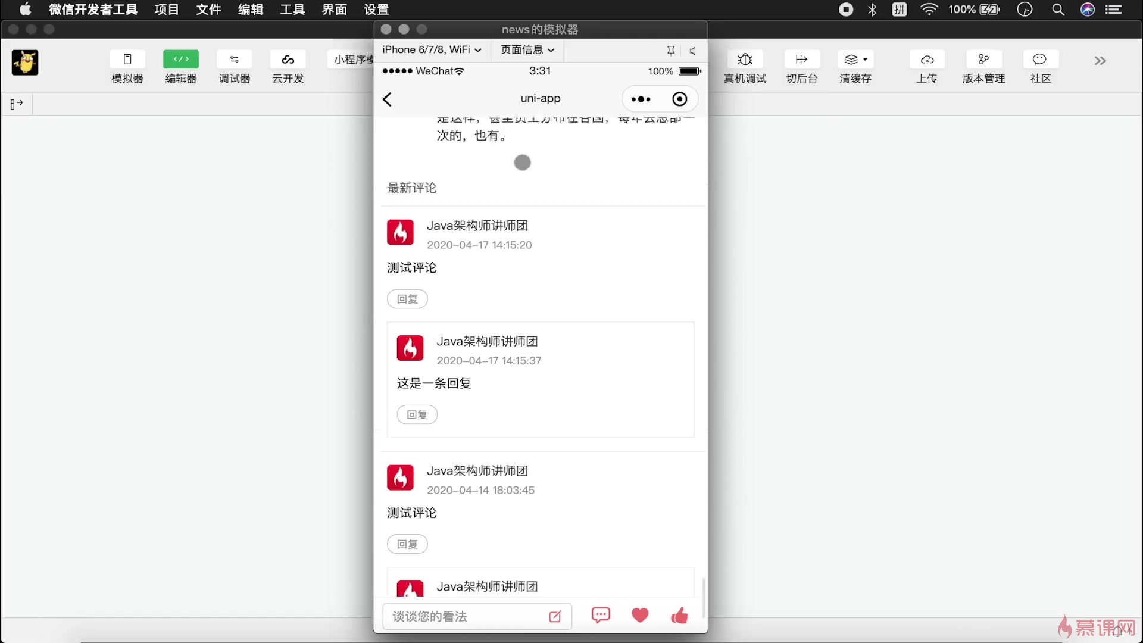This screenshot has width=1143, height=643.
Task: Click the 这是一条回复 reply text
Action: (434, 383)
